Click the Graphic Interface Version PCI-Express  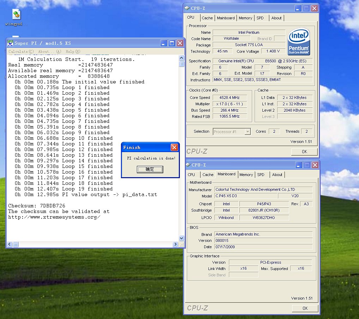[x=270, y=262]
